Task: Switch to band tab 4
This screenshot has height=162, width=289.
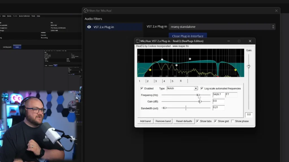Action: pos(164,81)
